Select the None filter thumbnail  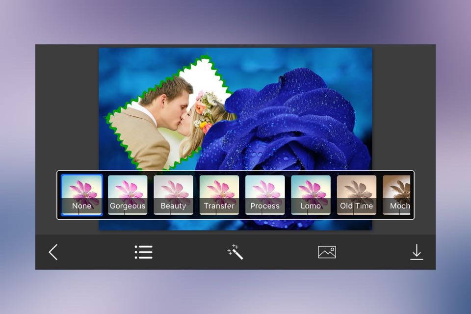(82, 195)
